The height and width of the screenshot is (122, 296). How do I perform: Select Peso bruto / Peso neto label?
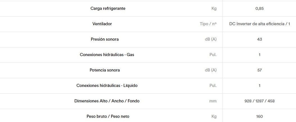(x=108, y=117)
